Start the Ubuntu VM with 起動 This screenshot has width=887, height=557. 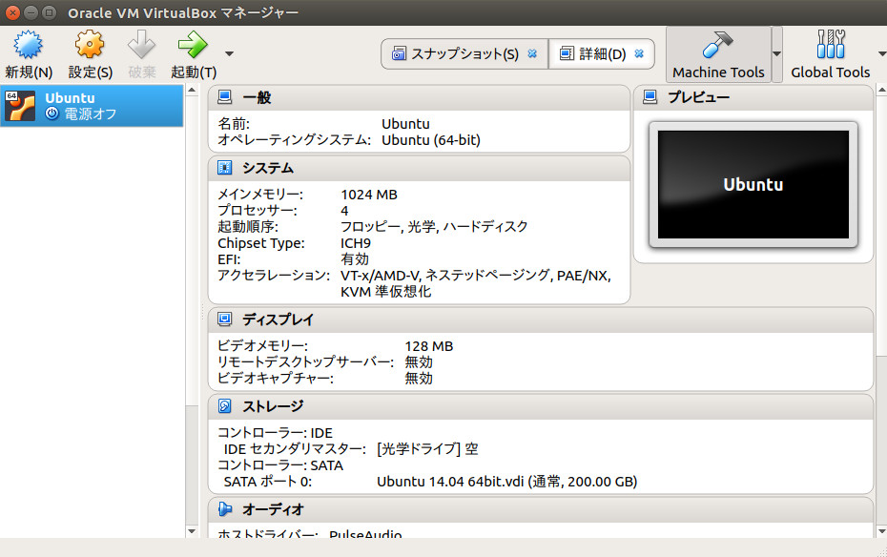point(191,46)
